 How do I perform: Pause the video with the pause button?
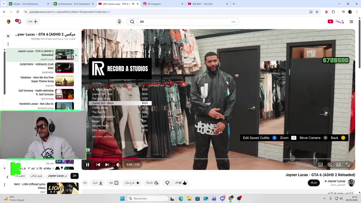tap(87, 165)
